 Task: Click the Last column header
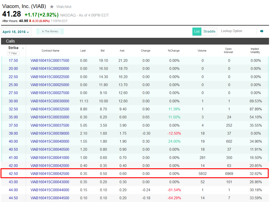83,51
